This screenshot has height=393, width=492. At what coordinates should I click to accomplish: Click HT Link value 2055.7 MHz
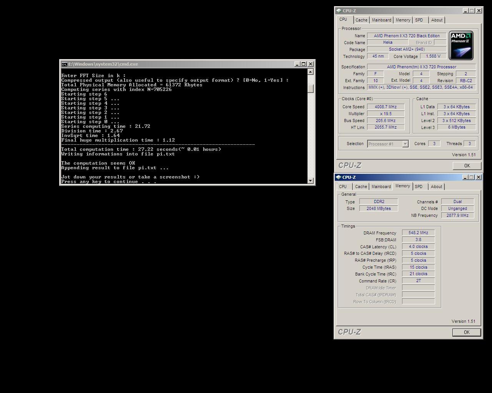pyautogui.click(x=386, y=127)
